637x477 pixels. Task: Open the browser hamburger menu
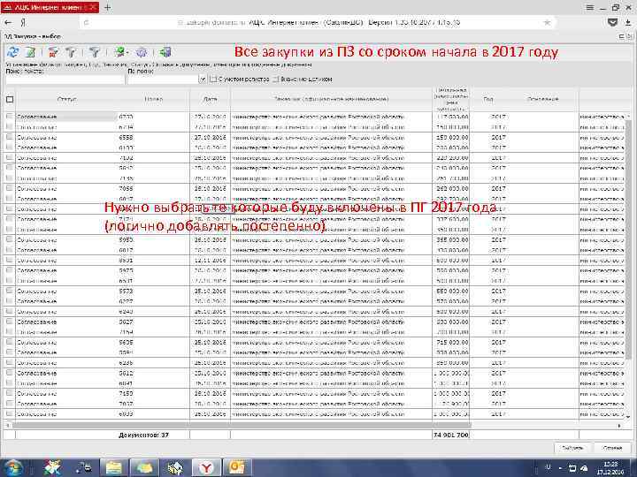click(x=589, y=7)
